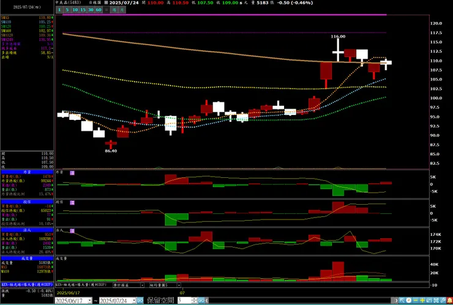Click the SMA5 legend row

click(x=27, y=18)
